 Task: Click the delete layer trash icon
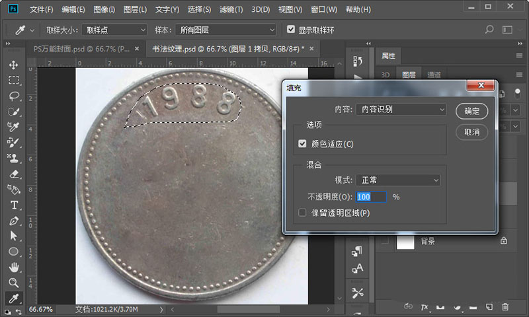(x=505, y=306)
